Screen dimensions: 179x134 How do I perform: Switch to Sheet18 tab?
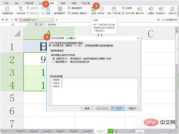click(x=20, y=131)
